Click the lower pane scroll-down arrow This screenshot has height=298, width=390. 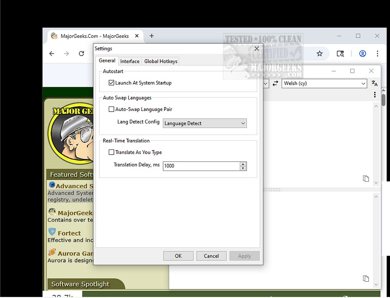[x=376, y=285]
